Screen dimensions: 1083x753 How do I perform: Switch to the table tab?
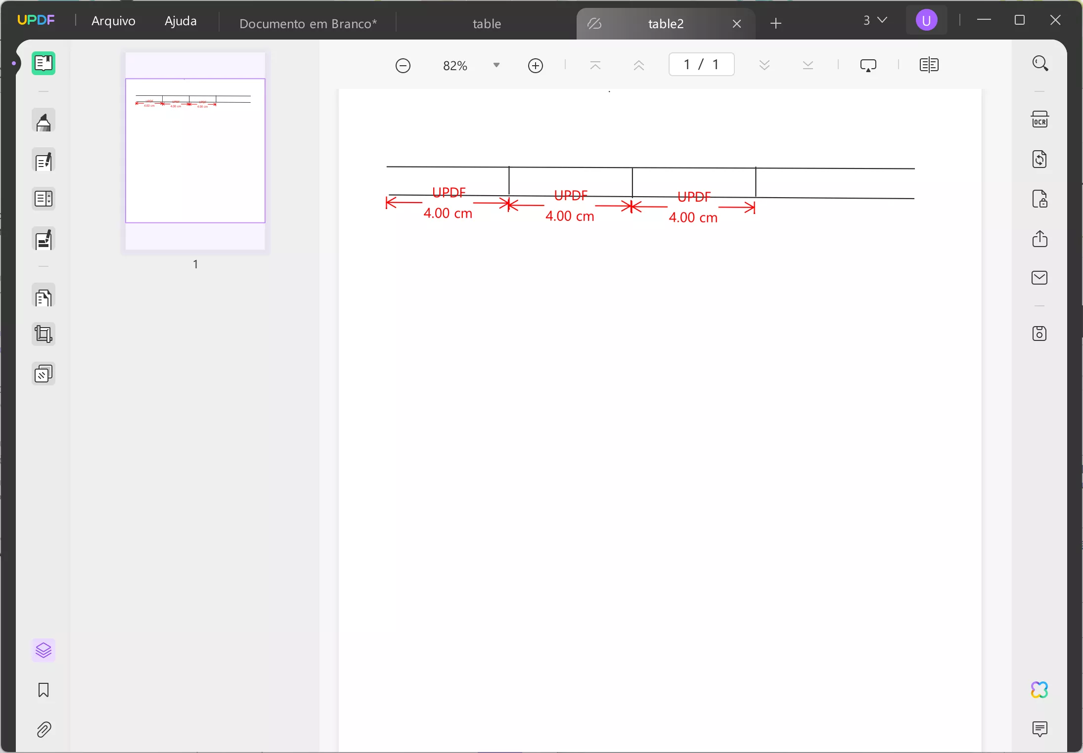[x=487, y=23]
